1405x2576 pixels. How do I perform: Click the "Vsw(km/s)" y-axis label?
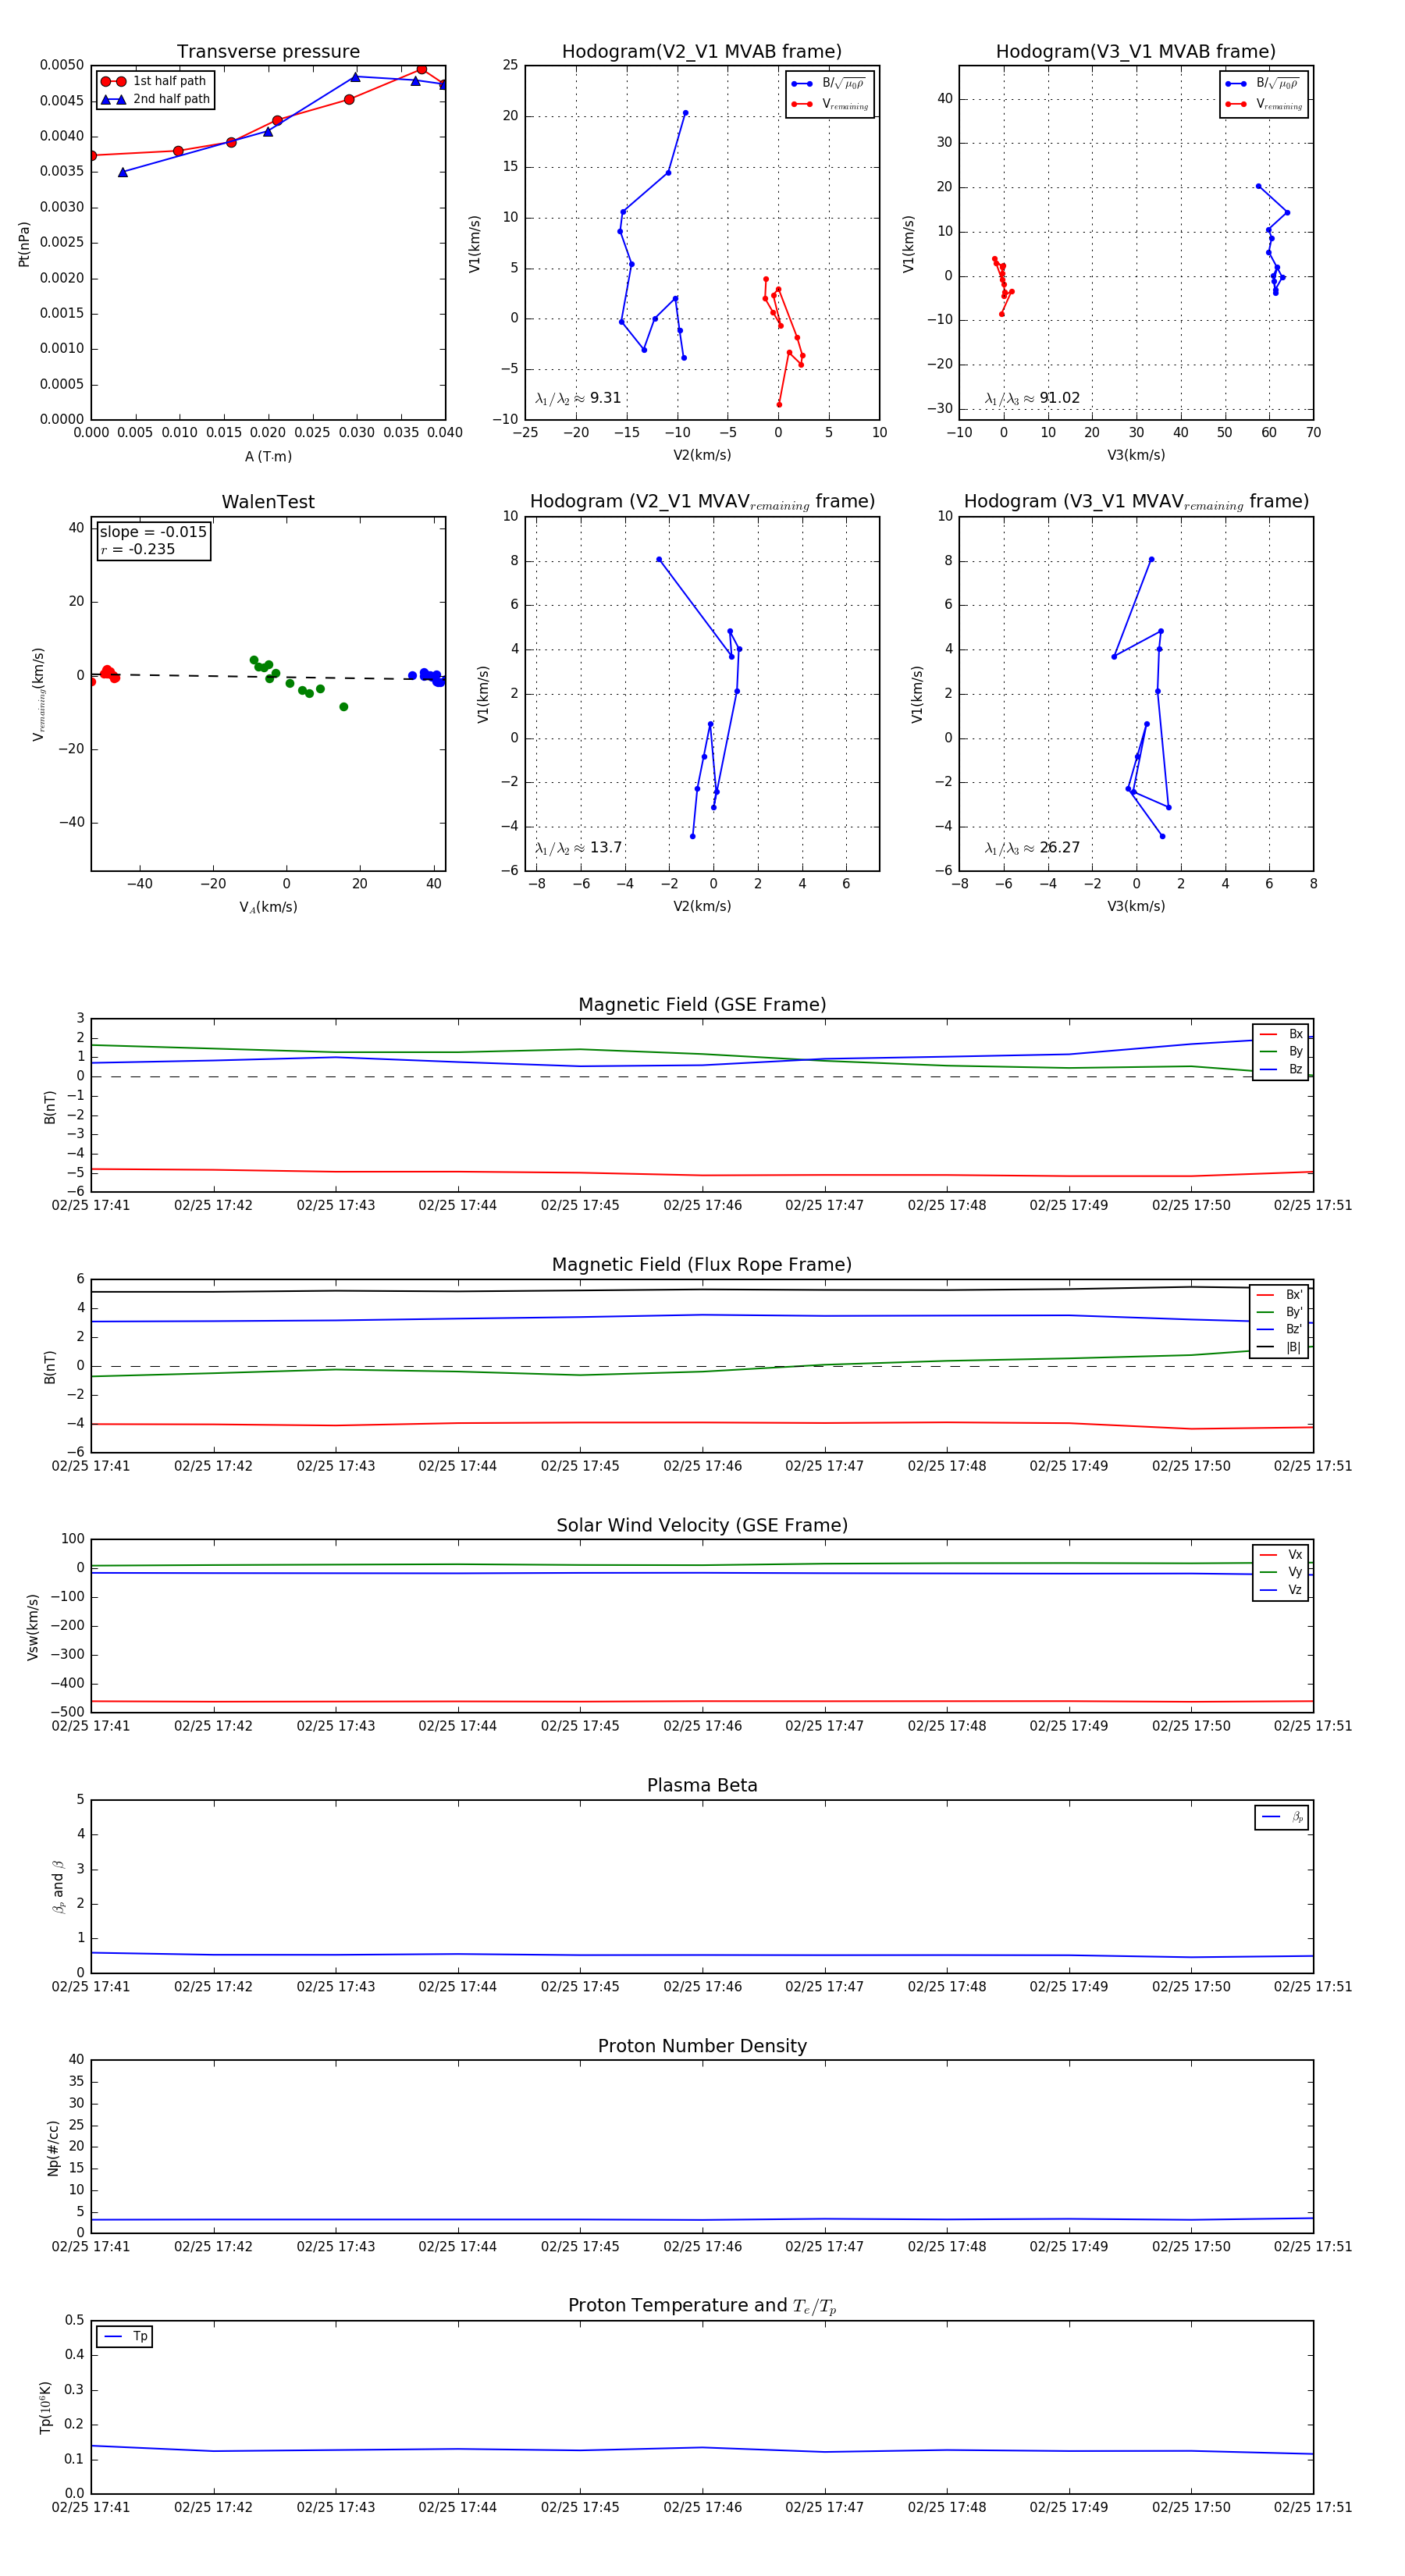pos(33,1627)
